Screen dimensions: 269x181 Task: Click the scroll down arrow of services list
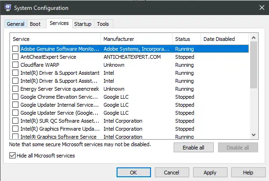253,135
